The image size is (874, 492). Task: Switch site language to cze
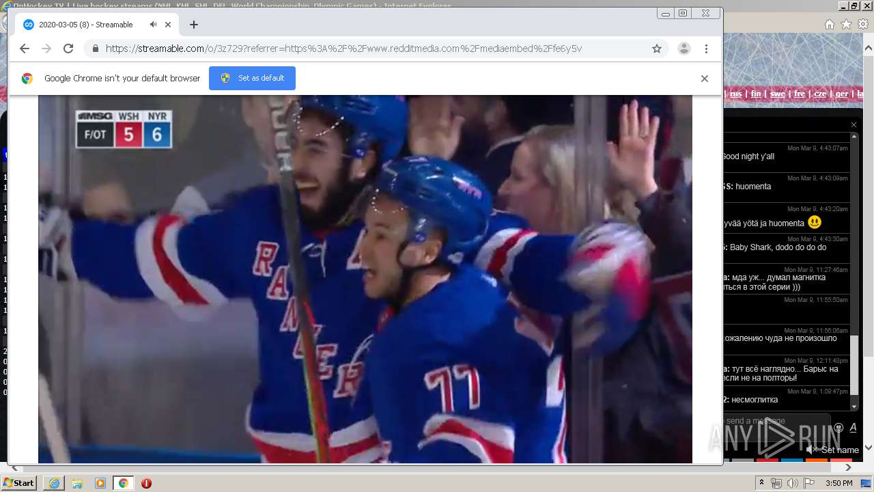click(x=820, y=94)
